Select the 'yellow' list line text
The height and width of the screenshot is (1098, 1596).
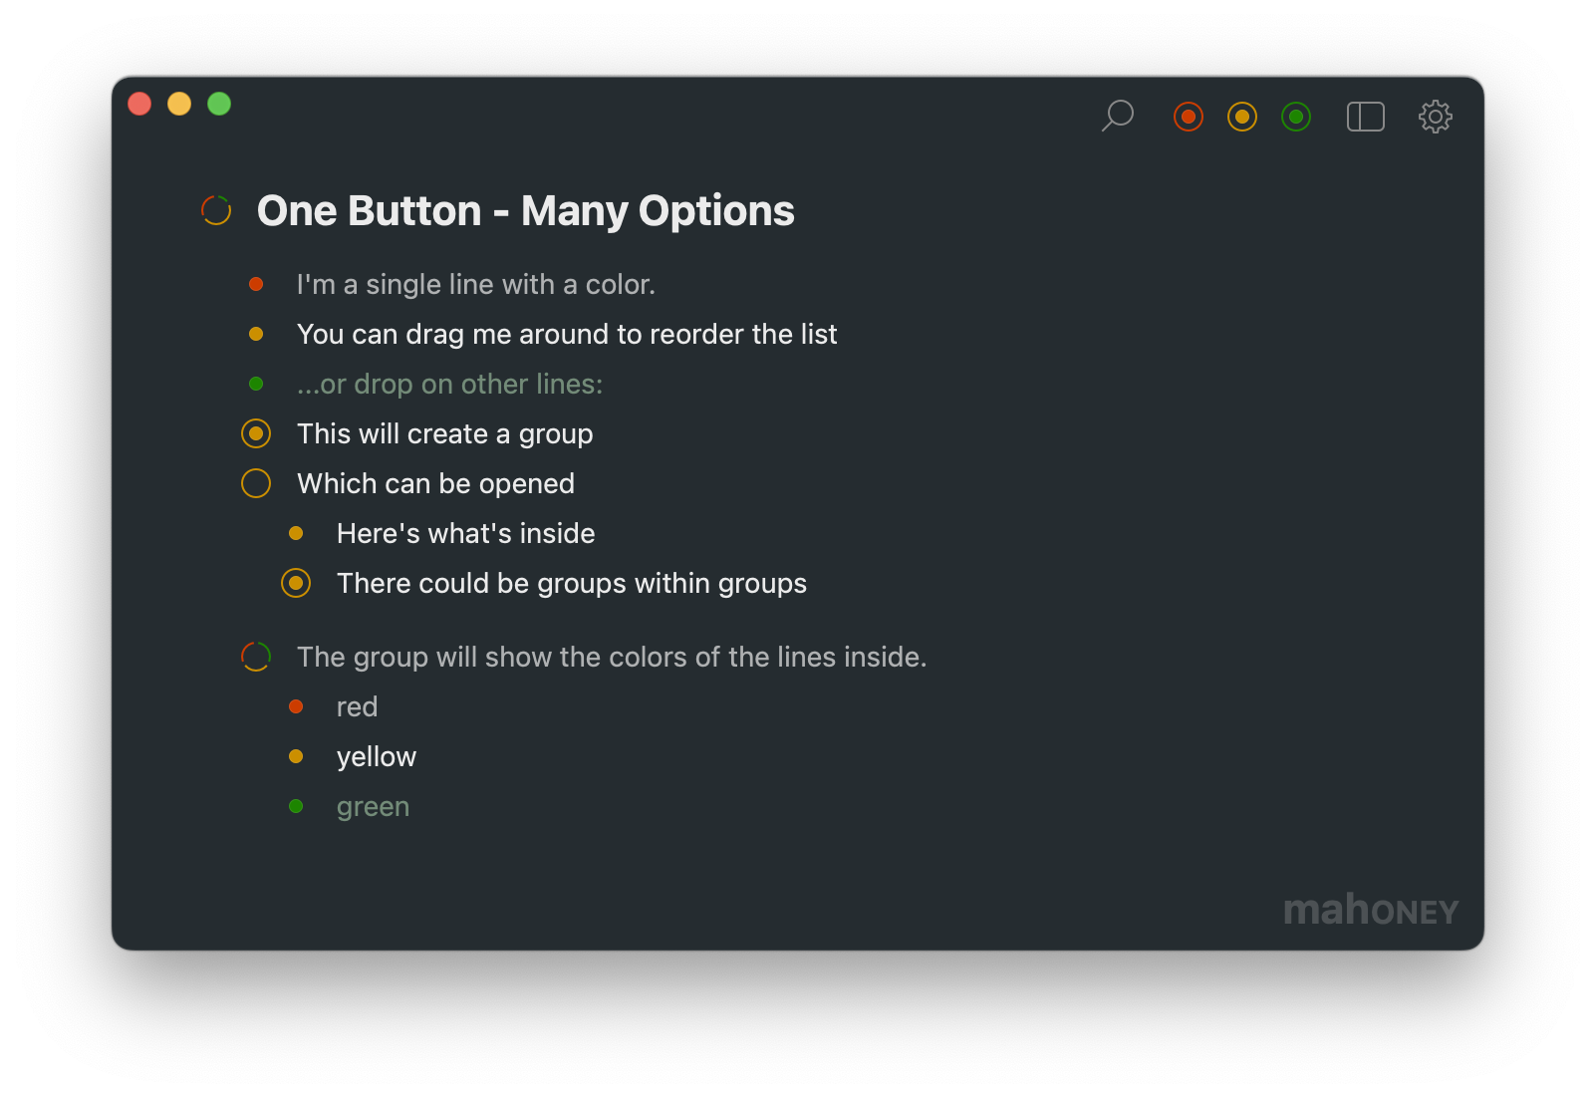click(377, 757)
